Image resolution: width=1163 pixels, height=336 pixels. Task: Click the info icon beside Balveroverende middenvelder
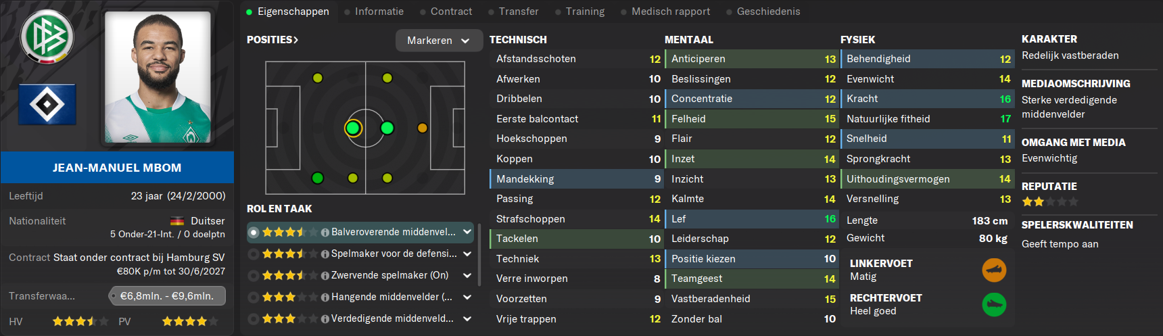click(x=325, y=233)
